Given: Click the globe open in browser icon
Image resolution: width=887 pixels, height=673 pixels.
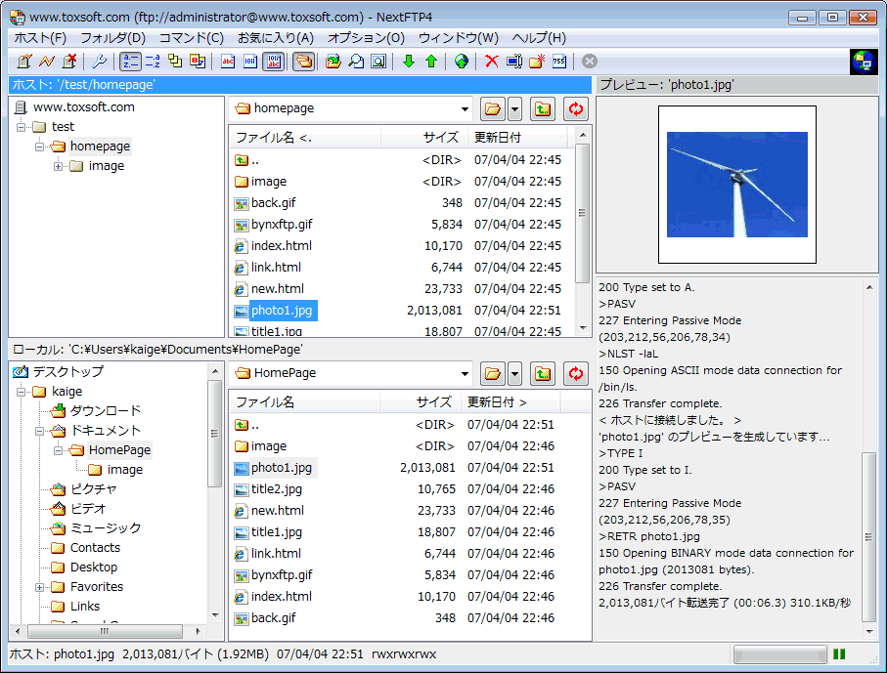Looking at the screenshot, I should point(462,61).
